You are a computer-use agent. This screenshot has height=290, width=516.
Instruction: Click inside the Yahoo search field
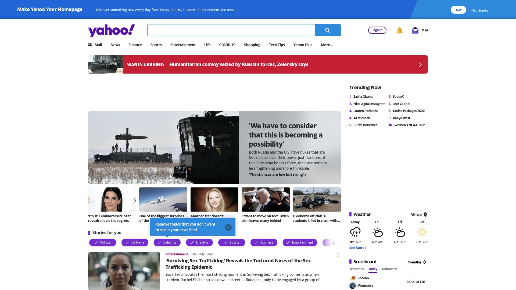pyautogui.click(x=231, y=30)
